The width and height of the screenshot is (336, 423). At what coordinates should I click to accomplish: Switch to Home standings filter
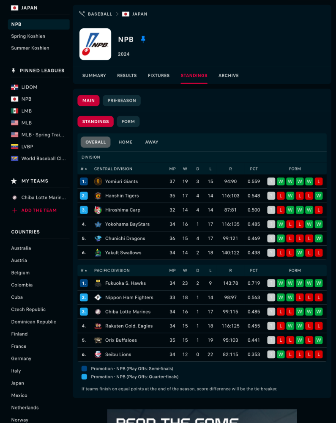tap(126, 142)
